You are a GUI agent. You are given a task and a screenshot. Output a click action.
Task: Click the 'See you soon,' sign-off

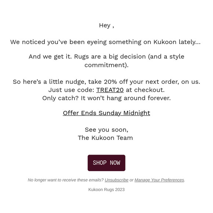click(106, 130)
